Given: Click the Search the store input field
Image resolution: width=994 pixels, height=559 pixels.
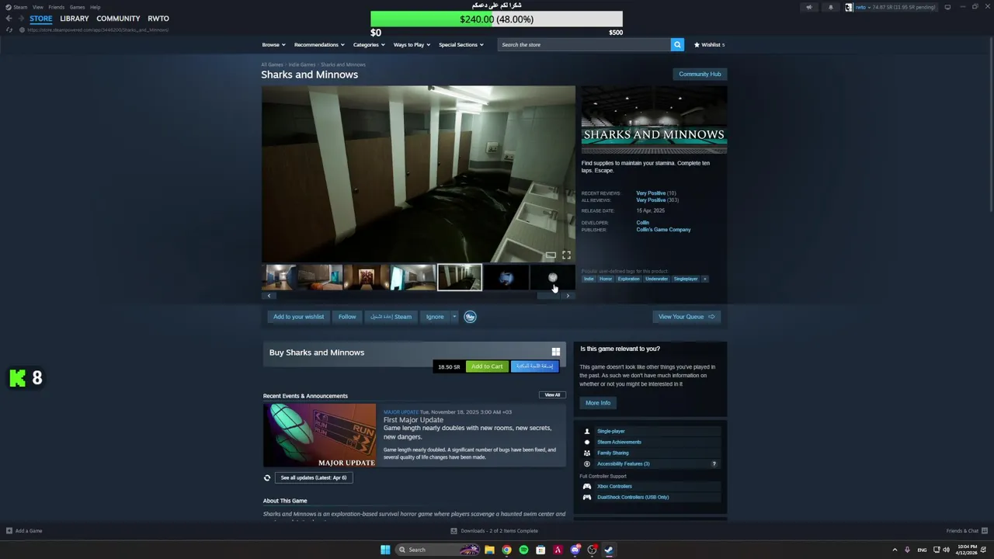Looking at the screenshot, I should (584, 44).
